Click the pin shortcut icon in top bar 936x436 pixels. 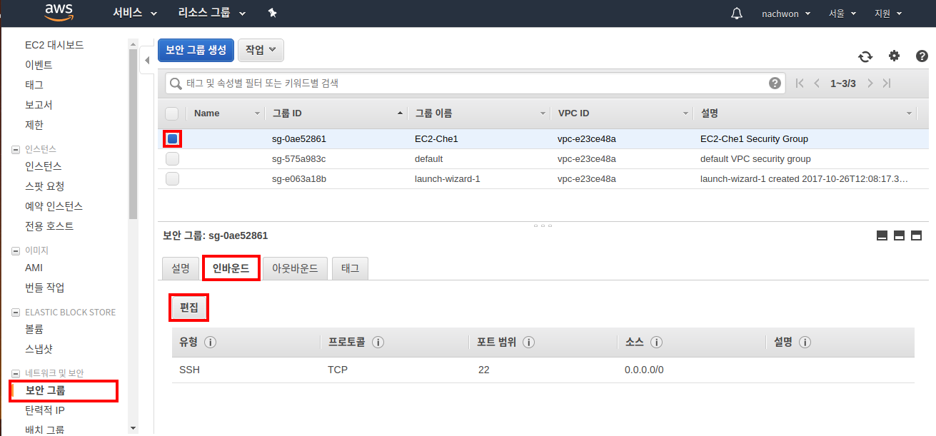(272, 14)
